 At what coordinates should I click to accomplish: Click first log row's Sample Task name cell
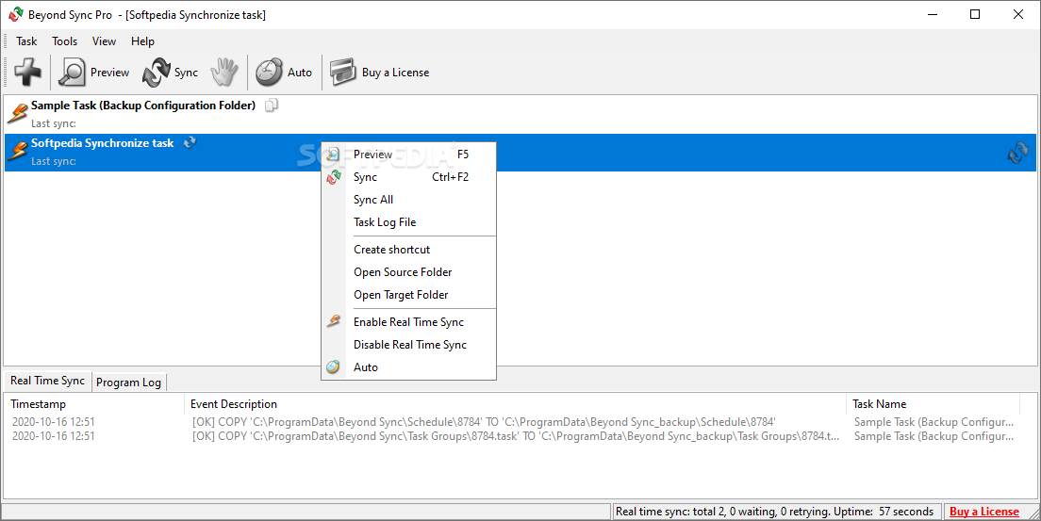[934, 421]
